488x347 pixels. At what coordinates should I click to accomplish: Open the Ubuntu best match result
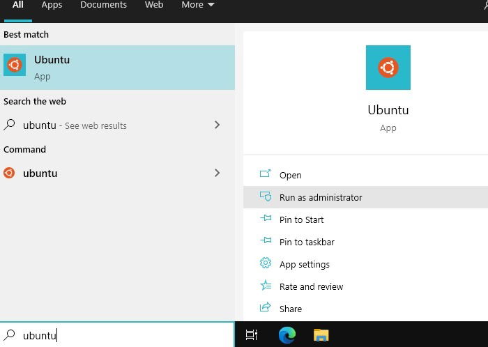coord(117,68)
